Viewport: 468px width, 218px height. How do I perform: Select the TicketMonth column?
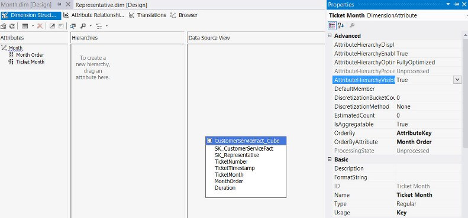point(228,175)
